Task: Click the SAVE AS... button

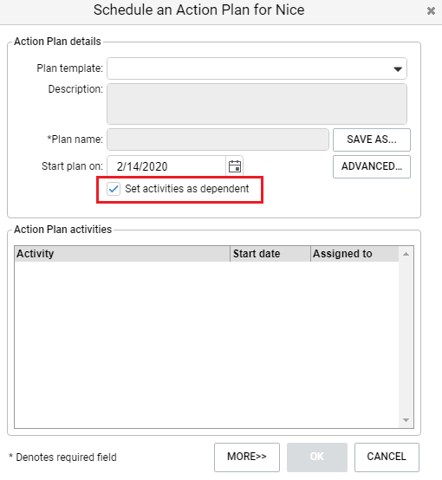Action: [372, 139]
